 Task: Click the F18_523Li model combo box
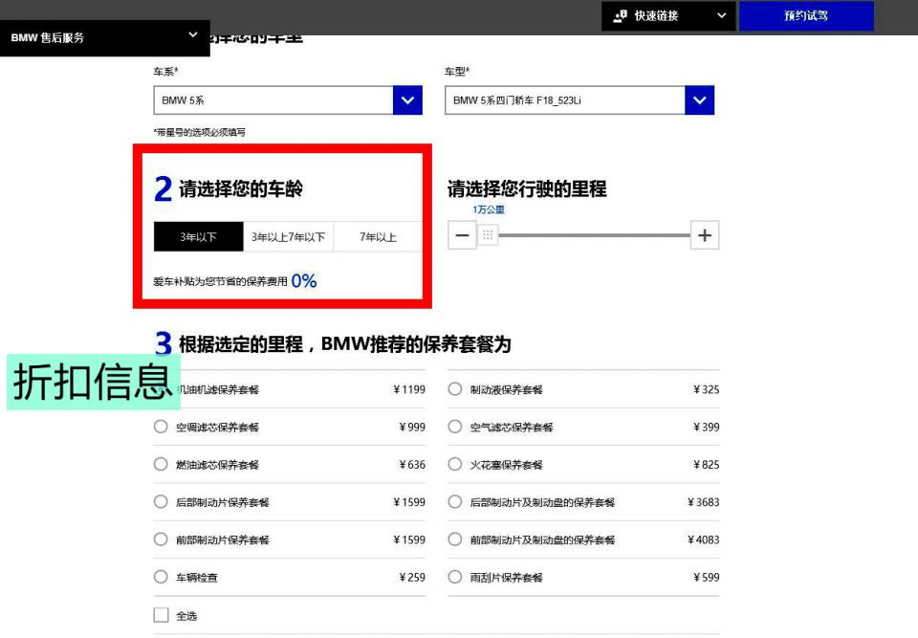[x=579, y=100]
